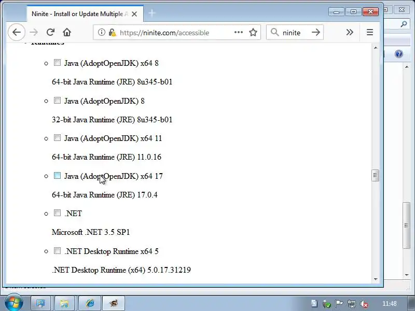
Task: Click the search field containing ninite
Action: coord(295,32)
